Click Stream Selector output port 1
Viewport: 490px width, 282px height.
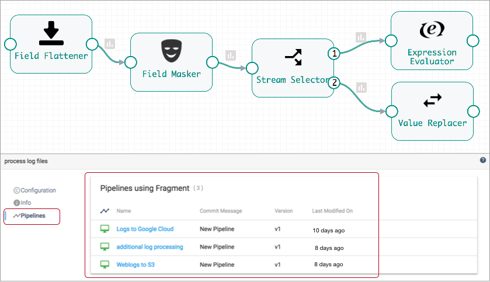coord(334,54)
